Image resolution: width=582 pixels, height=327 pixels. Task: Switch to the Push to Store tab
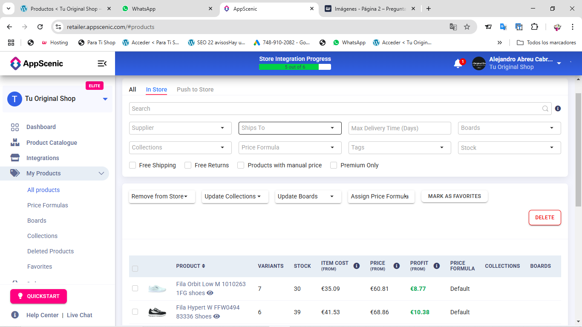pos(195,89)
